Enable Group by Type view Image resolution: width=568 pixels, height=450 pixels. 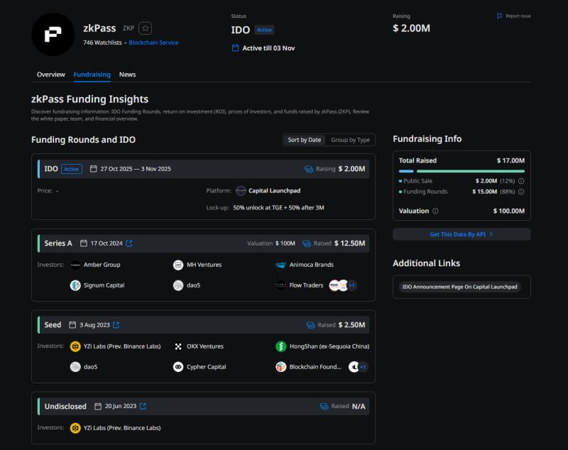point(350,140)
